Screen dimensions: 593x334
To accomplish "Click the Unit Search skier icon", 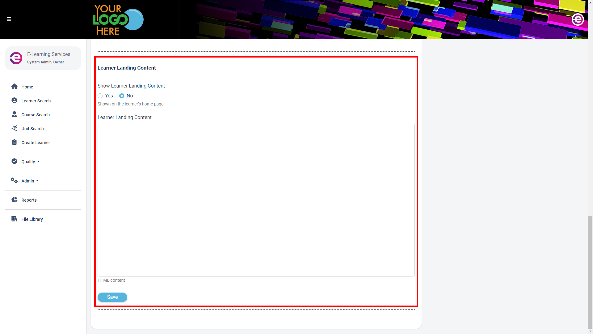I will coord(14,128).
